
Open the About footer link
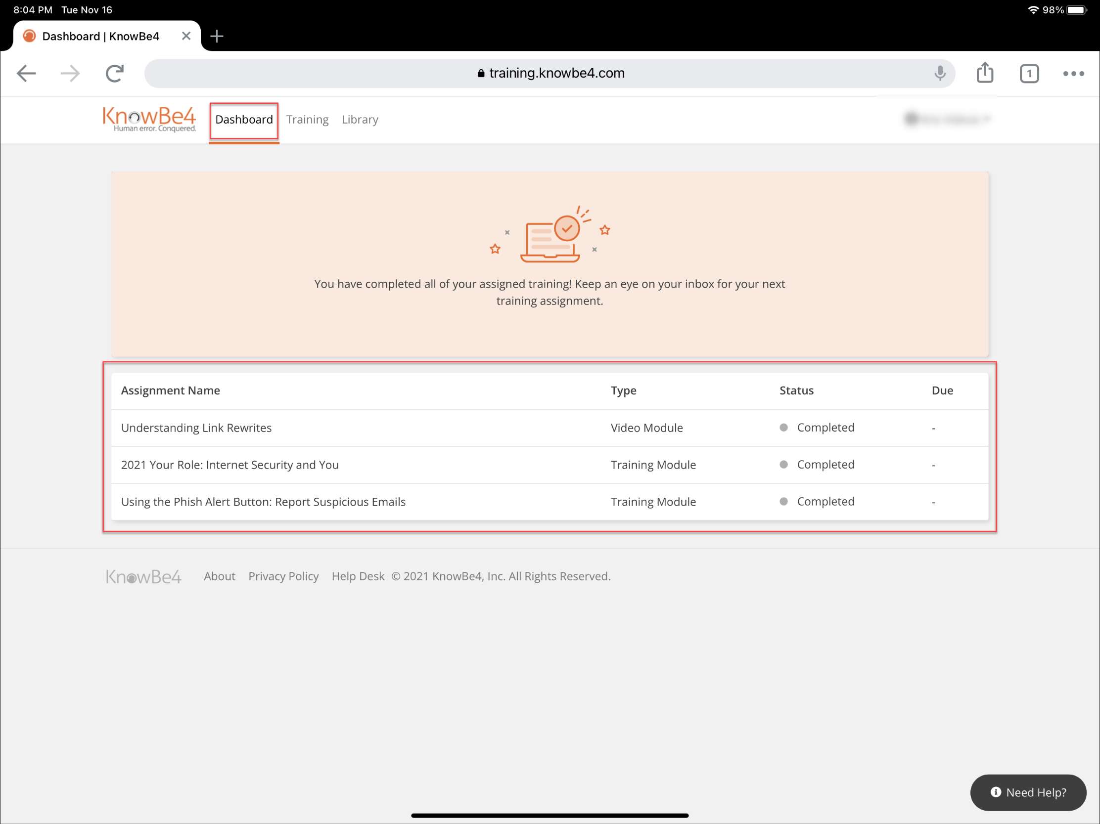pyautogui.click(x=219, y=576)
